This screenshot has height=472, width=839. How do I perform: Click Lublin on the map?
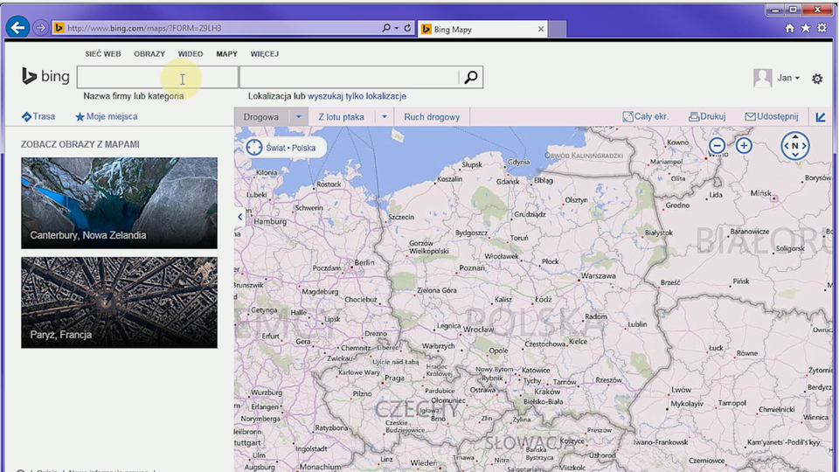(637, 324)
